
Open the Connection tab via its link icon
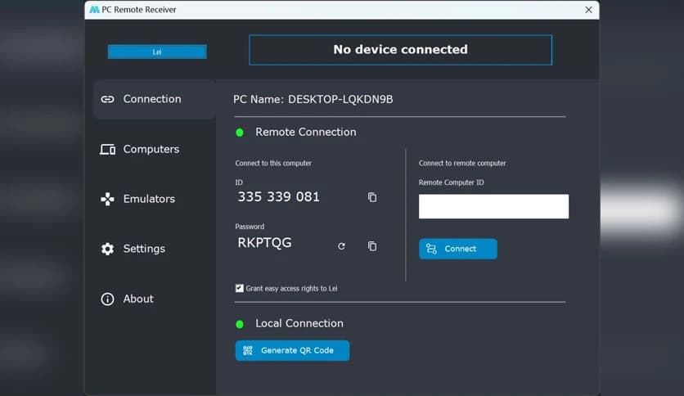click(x=107, y=99)
